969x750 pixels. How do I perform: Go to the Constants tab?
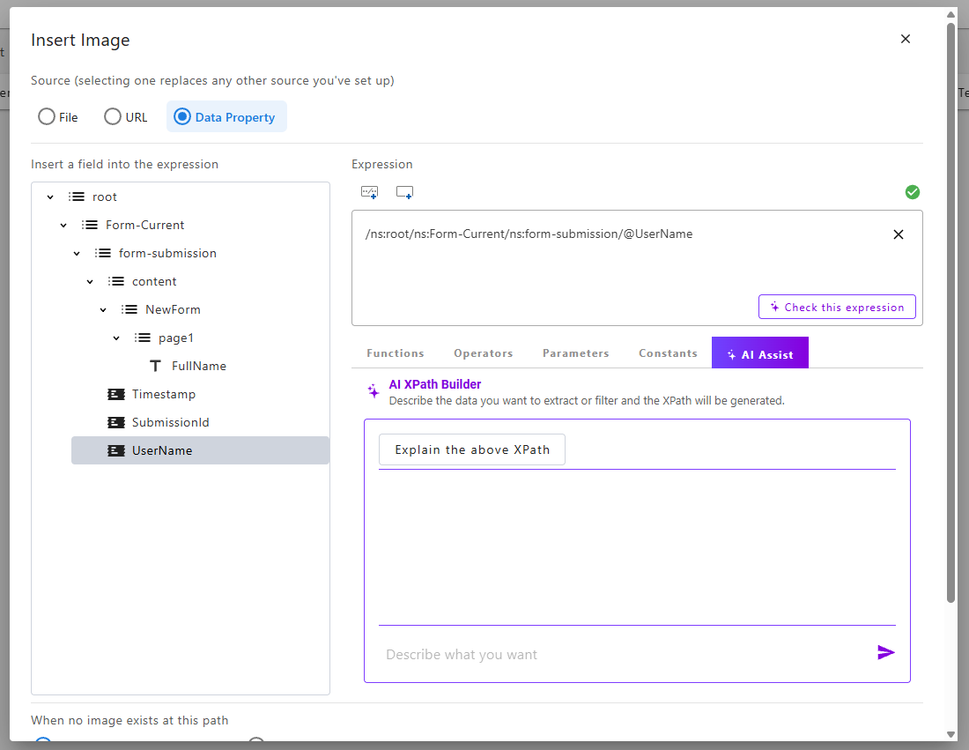click(668, 353)
